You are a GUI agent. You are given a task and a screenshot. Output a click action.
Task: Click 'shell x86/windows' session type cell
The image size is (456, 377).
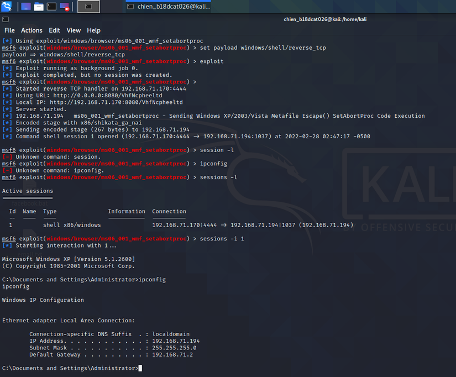coord(72,225)
